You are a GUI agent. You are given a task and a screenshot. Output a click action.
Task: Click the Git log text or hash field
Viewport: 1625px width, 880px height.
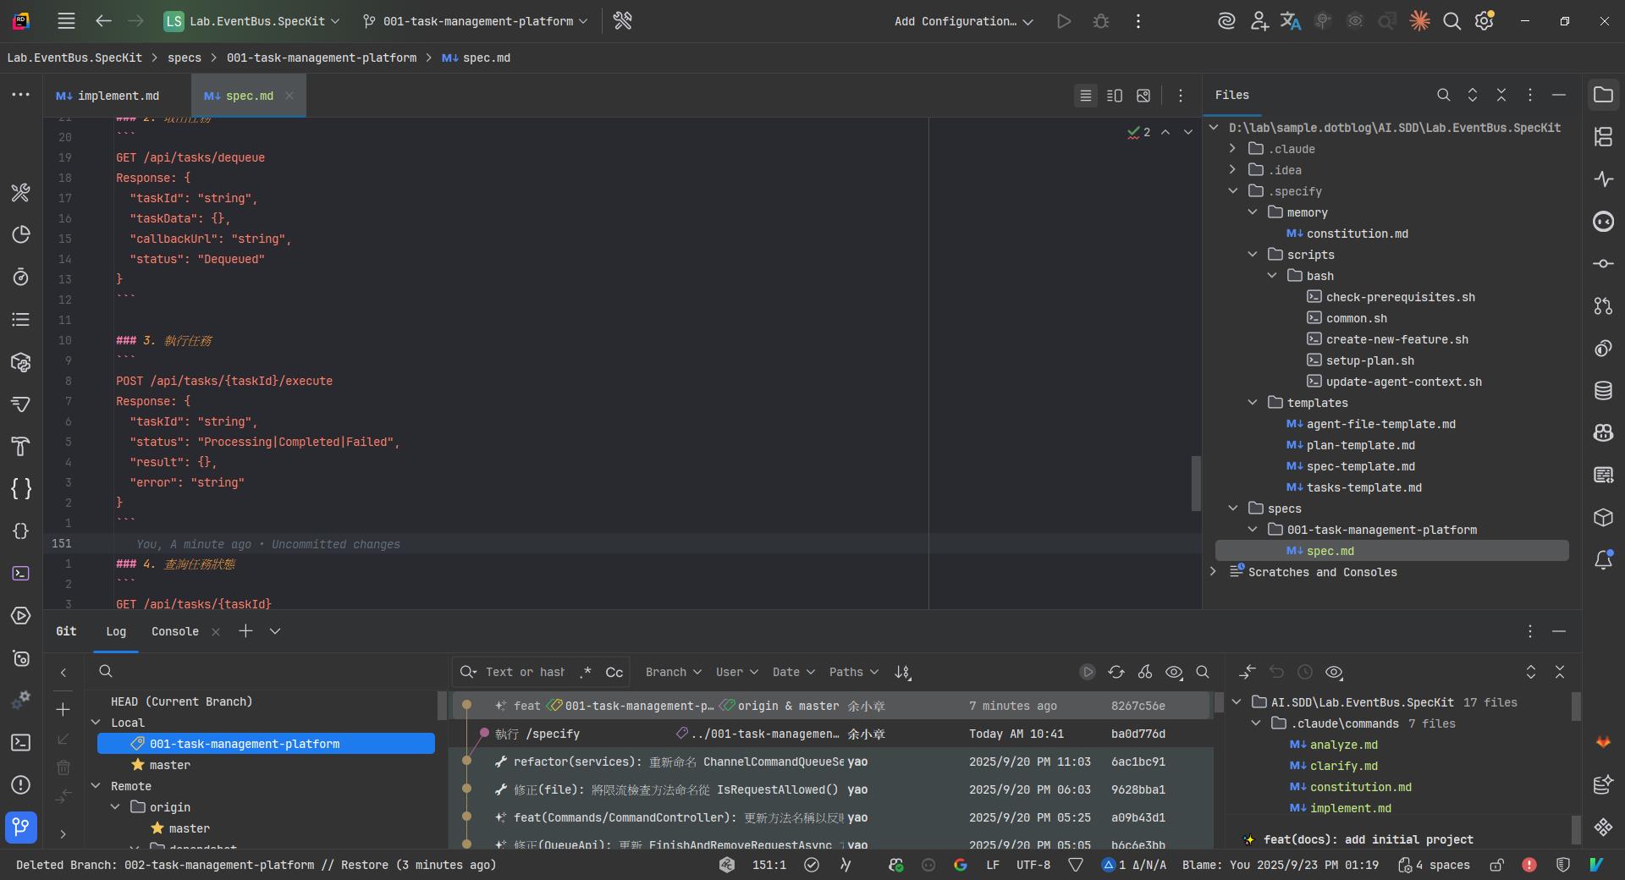[x=525, y=672]
